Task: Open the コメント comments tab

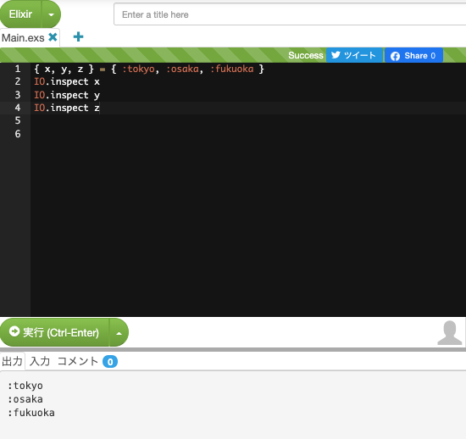Action: pyautogui.click(x=78, y=361)
